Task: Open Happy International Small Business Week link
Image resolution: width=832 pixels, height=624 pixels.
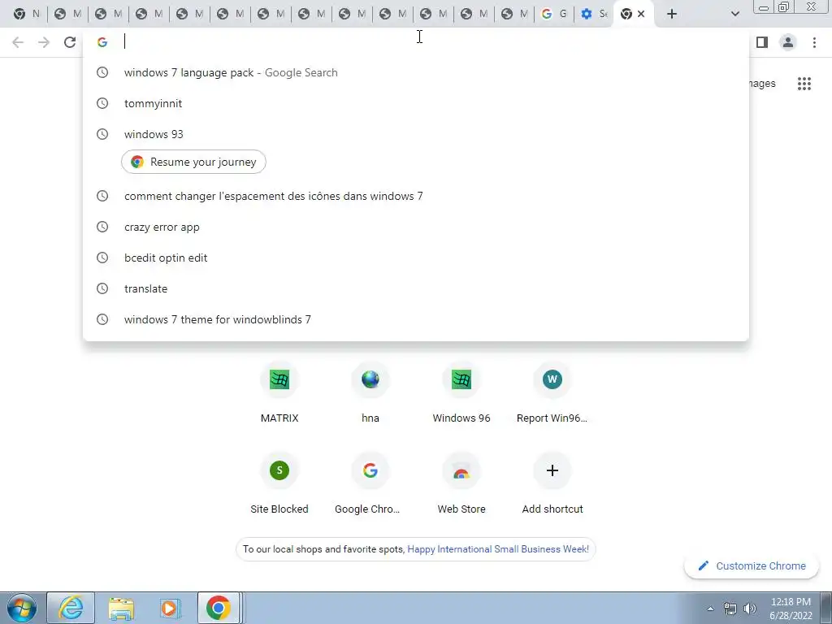Action: tap(498, 549)
